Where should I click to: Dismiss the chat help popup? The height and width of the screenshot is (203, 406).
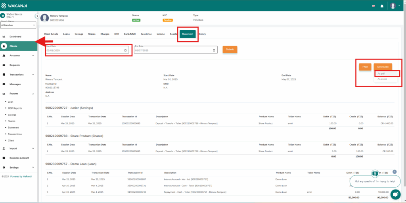tap(395, 171)
